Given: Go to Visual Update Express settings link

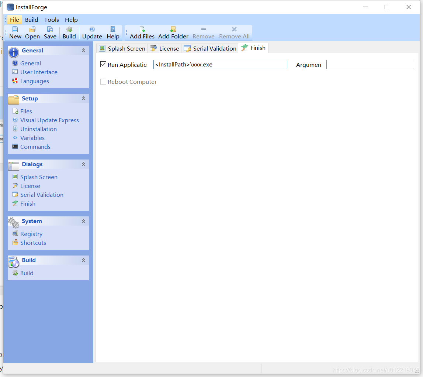Looking at the screenshot, I should 50,120.
